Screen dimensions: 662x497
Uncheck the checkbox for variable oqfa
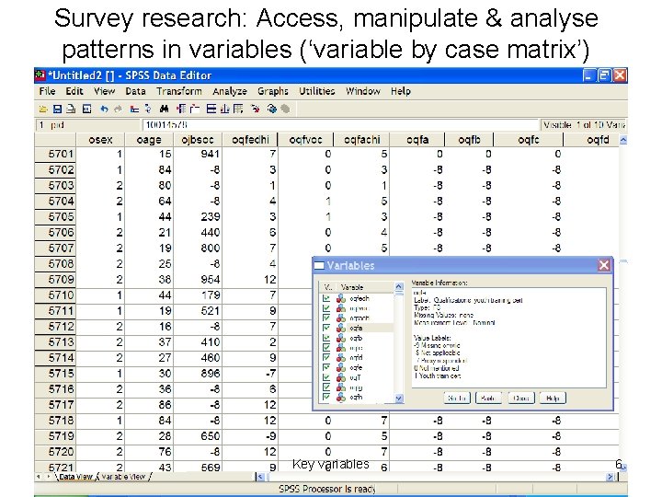point(326,328)
